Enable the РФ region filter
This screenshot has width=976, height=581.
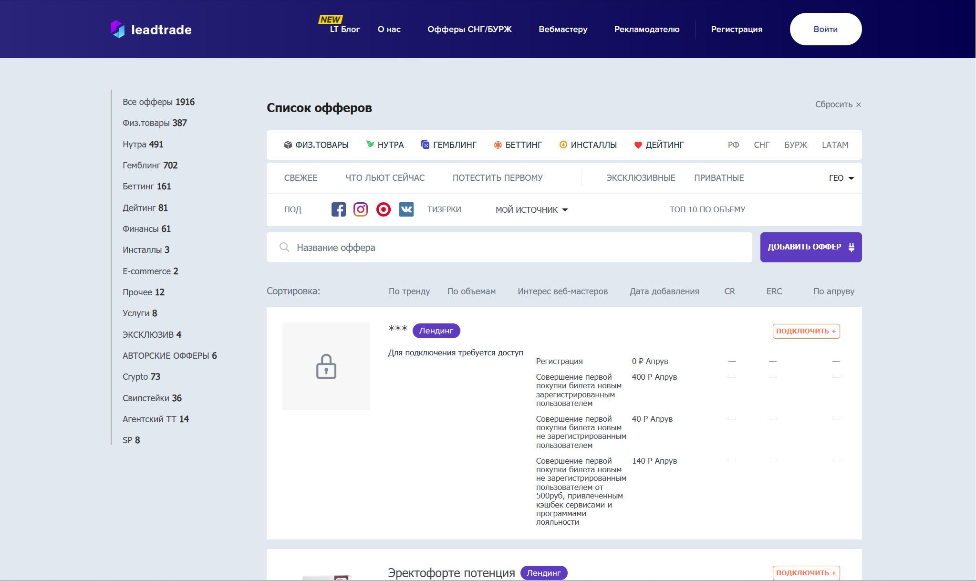(x=733, y=145)
